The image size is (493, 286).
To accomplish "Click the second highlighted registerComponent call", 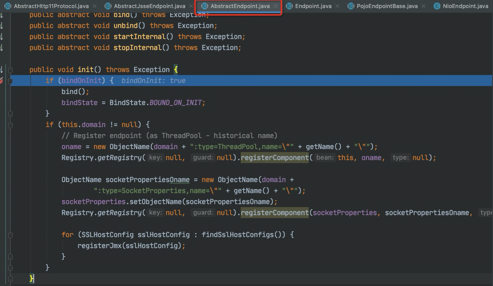I will tap(275, 213).
